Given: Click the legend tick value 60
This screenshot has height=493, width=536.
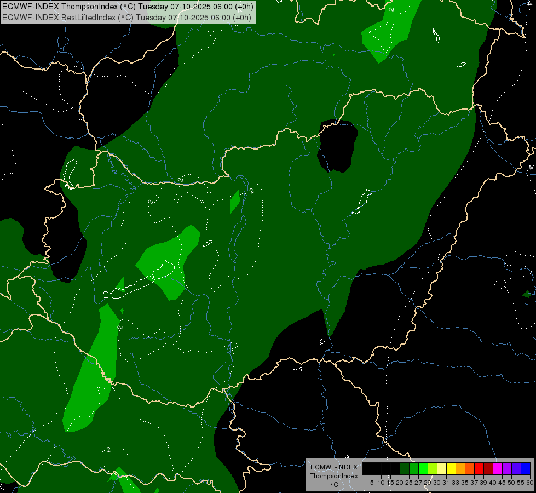Looking at the screenshot, I should tap(530, 483).
